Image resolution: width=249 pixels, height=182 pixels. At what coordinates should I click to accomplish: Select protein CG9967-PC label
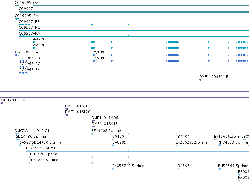(30, 64)
